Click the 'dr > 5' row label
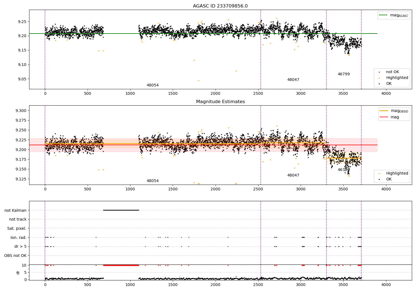The image size is (416, 291). pyautogui.click(x=21, y=246)
